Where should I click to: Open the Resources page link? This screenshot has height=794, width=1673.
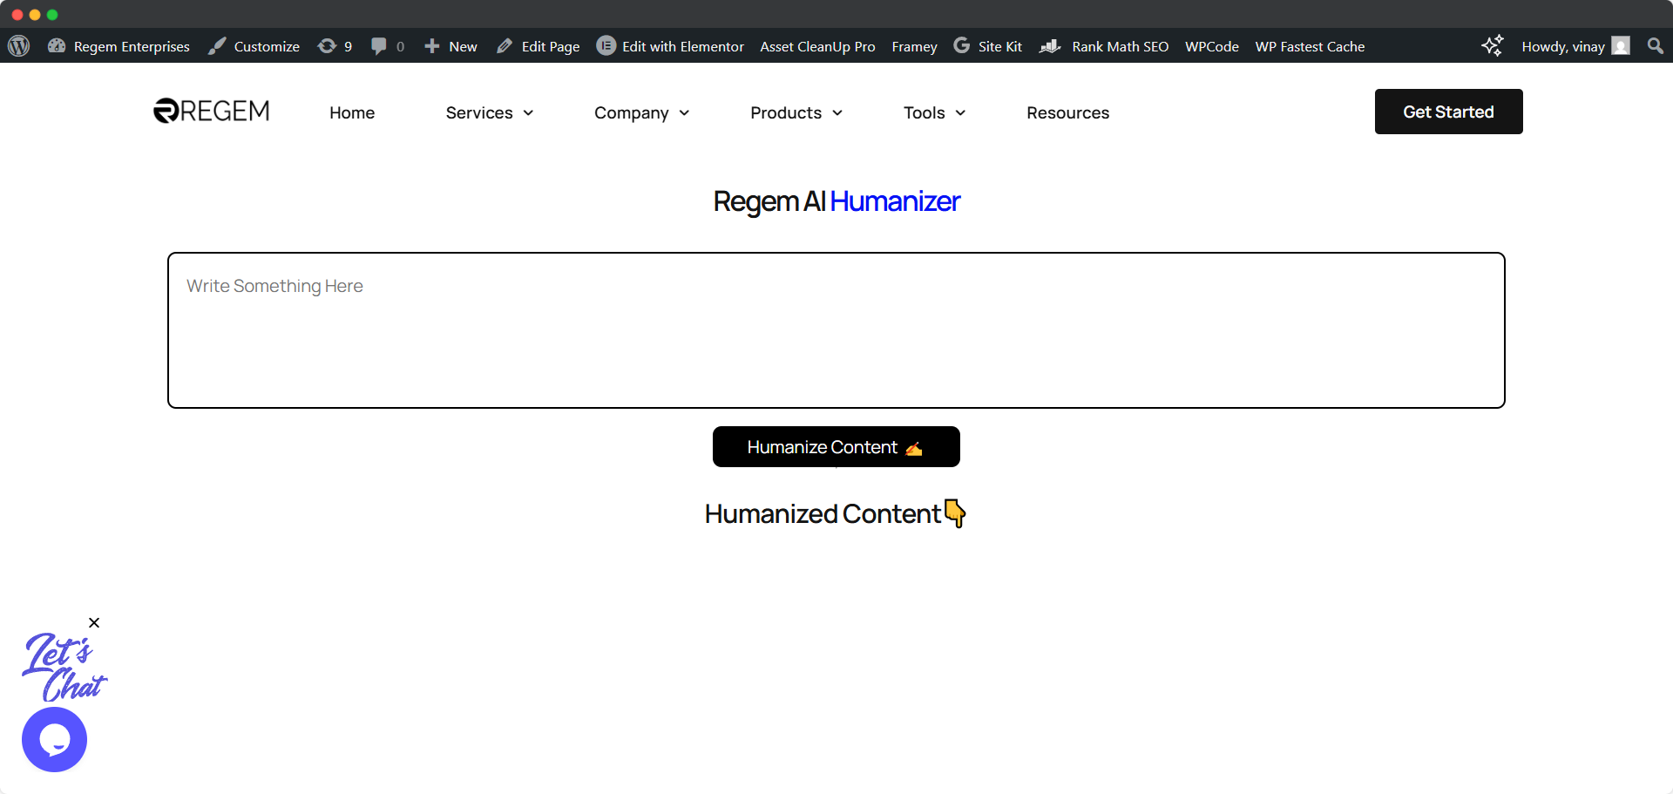click(1067, 112)
